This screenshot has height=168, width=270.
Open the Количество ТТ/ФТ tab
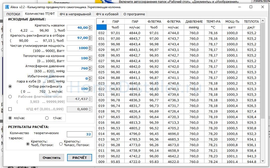(x=40, y=14)
